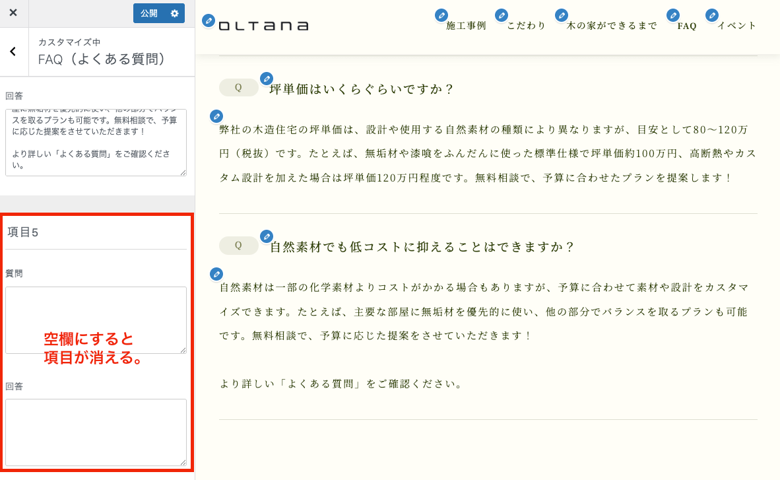Focus the 項目5 回答 text area
Image resolution: width=780 pixels, height=480 pixels.
click(x=96, y=432)
